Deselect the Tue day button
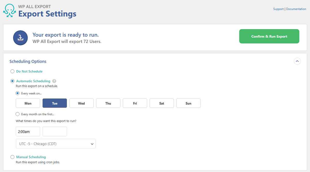310x172 pixels. click(x=55, y=103)
